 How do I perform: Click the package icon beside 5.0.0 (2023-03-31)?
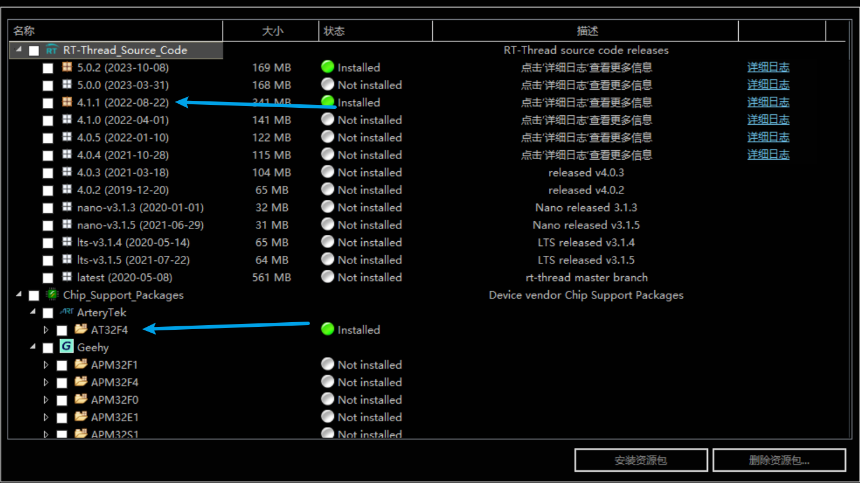tap(67, 84)
